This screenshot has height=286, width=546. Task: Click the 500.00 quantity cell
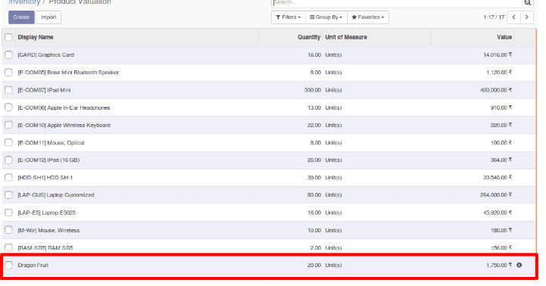tap(313, 90)
